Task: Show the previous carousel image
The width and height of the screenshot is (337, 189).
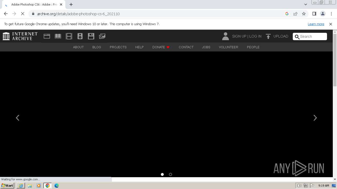Action: (x=18, y=118)
